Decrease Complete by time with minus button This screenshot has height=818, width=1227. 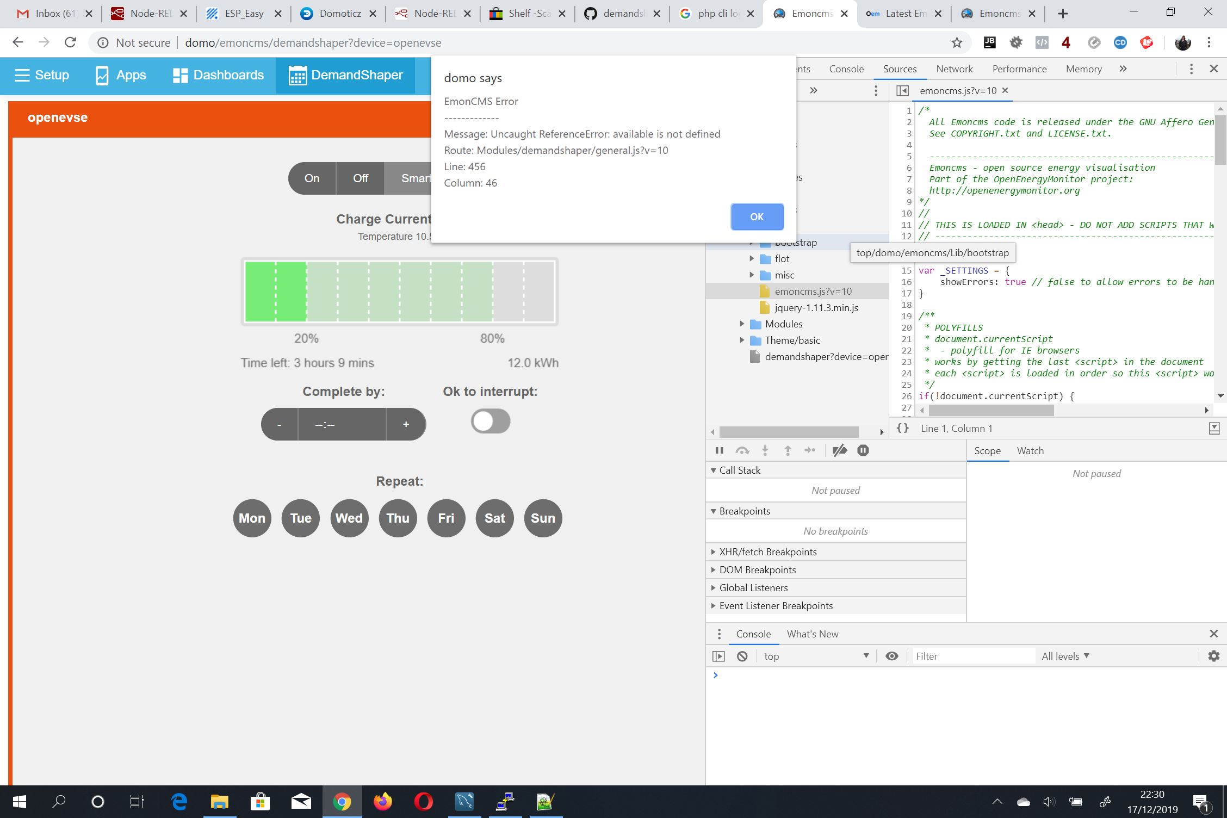[280, 424]
